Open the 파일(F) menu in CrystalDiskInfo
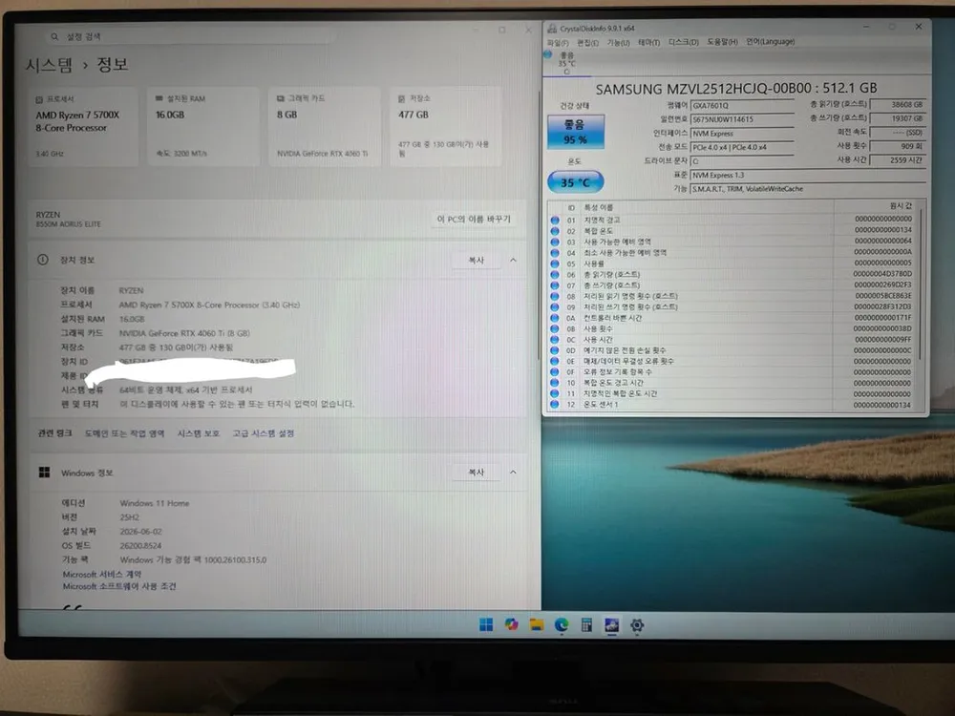This screenshot has height=716, width=955. [558, 43]
